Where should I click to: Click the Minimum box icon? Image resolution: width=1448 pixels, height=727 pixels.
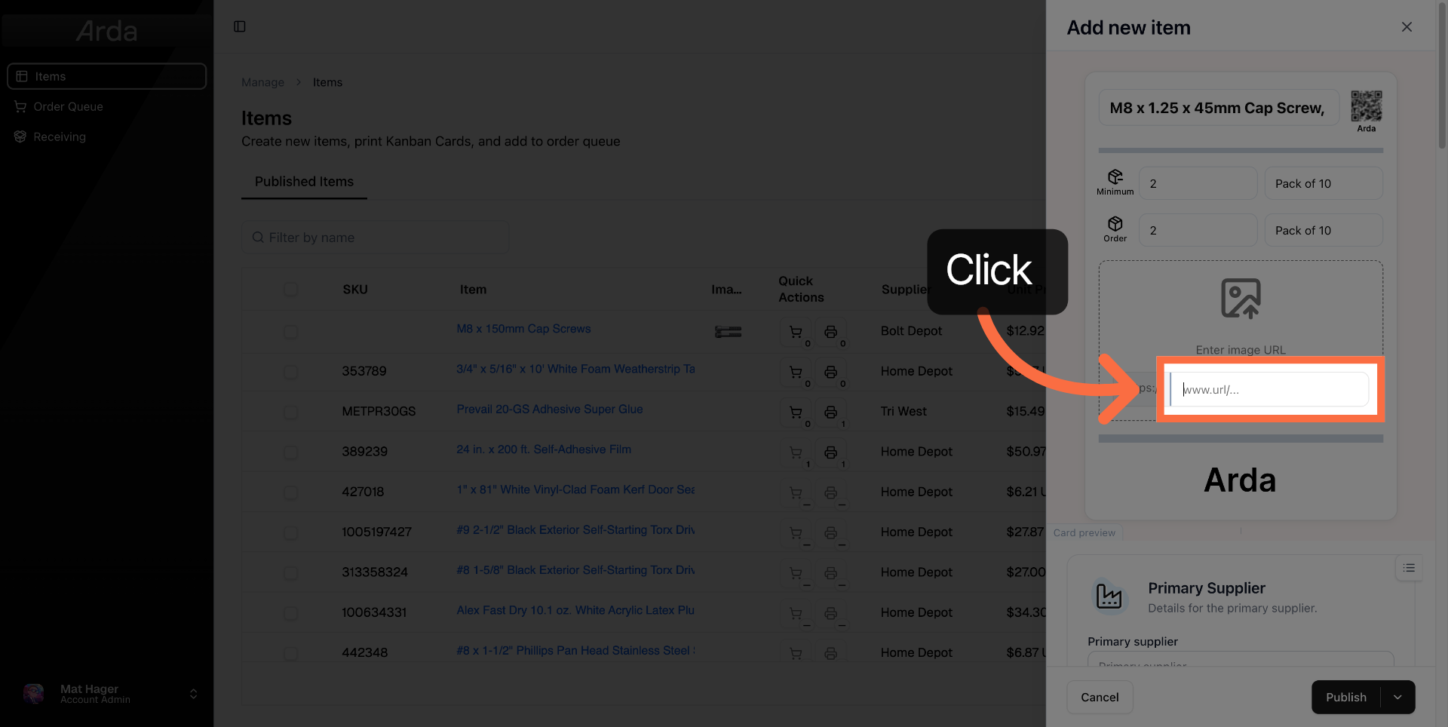tap(1115, 176)
